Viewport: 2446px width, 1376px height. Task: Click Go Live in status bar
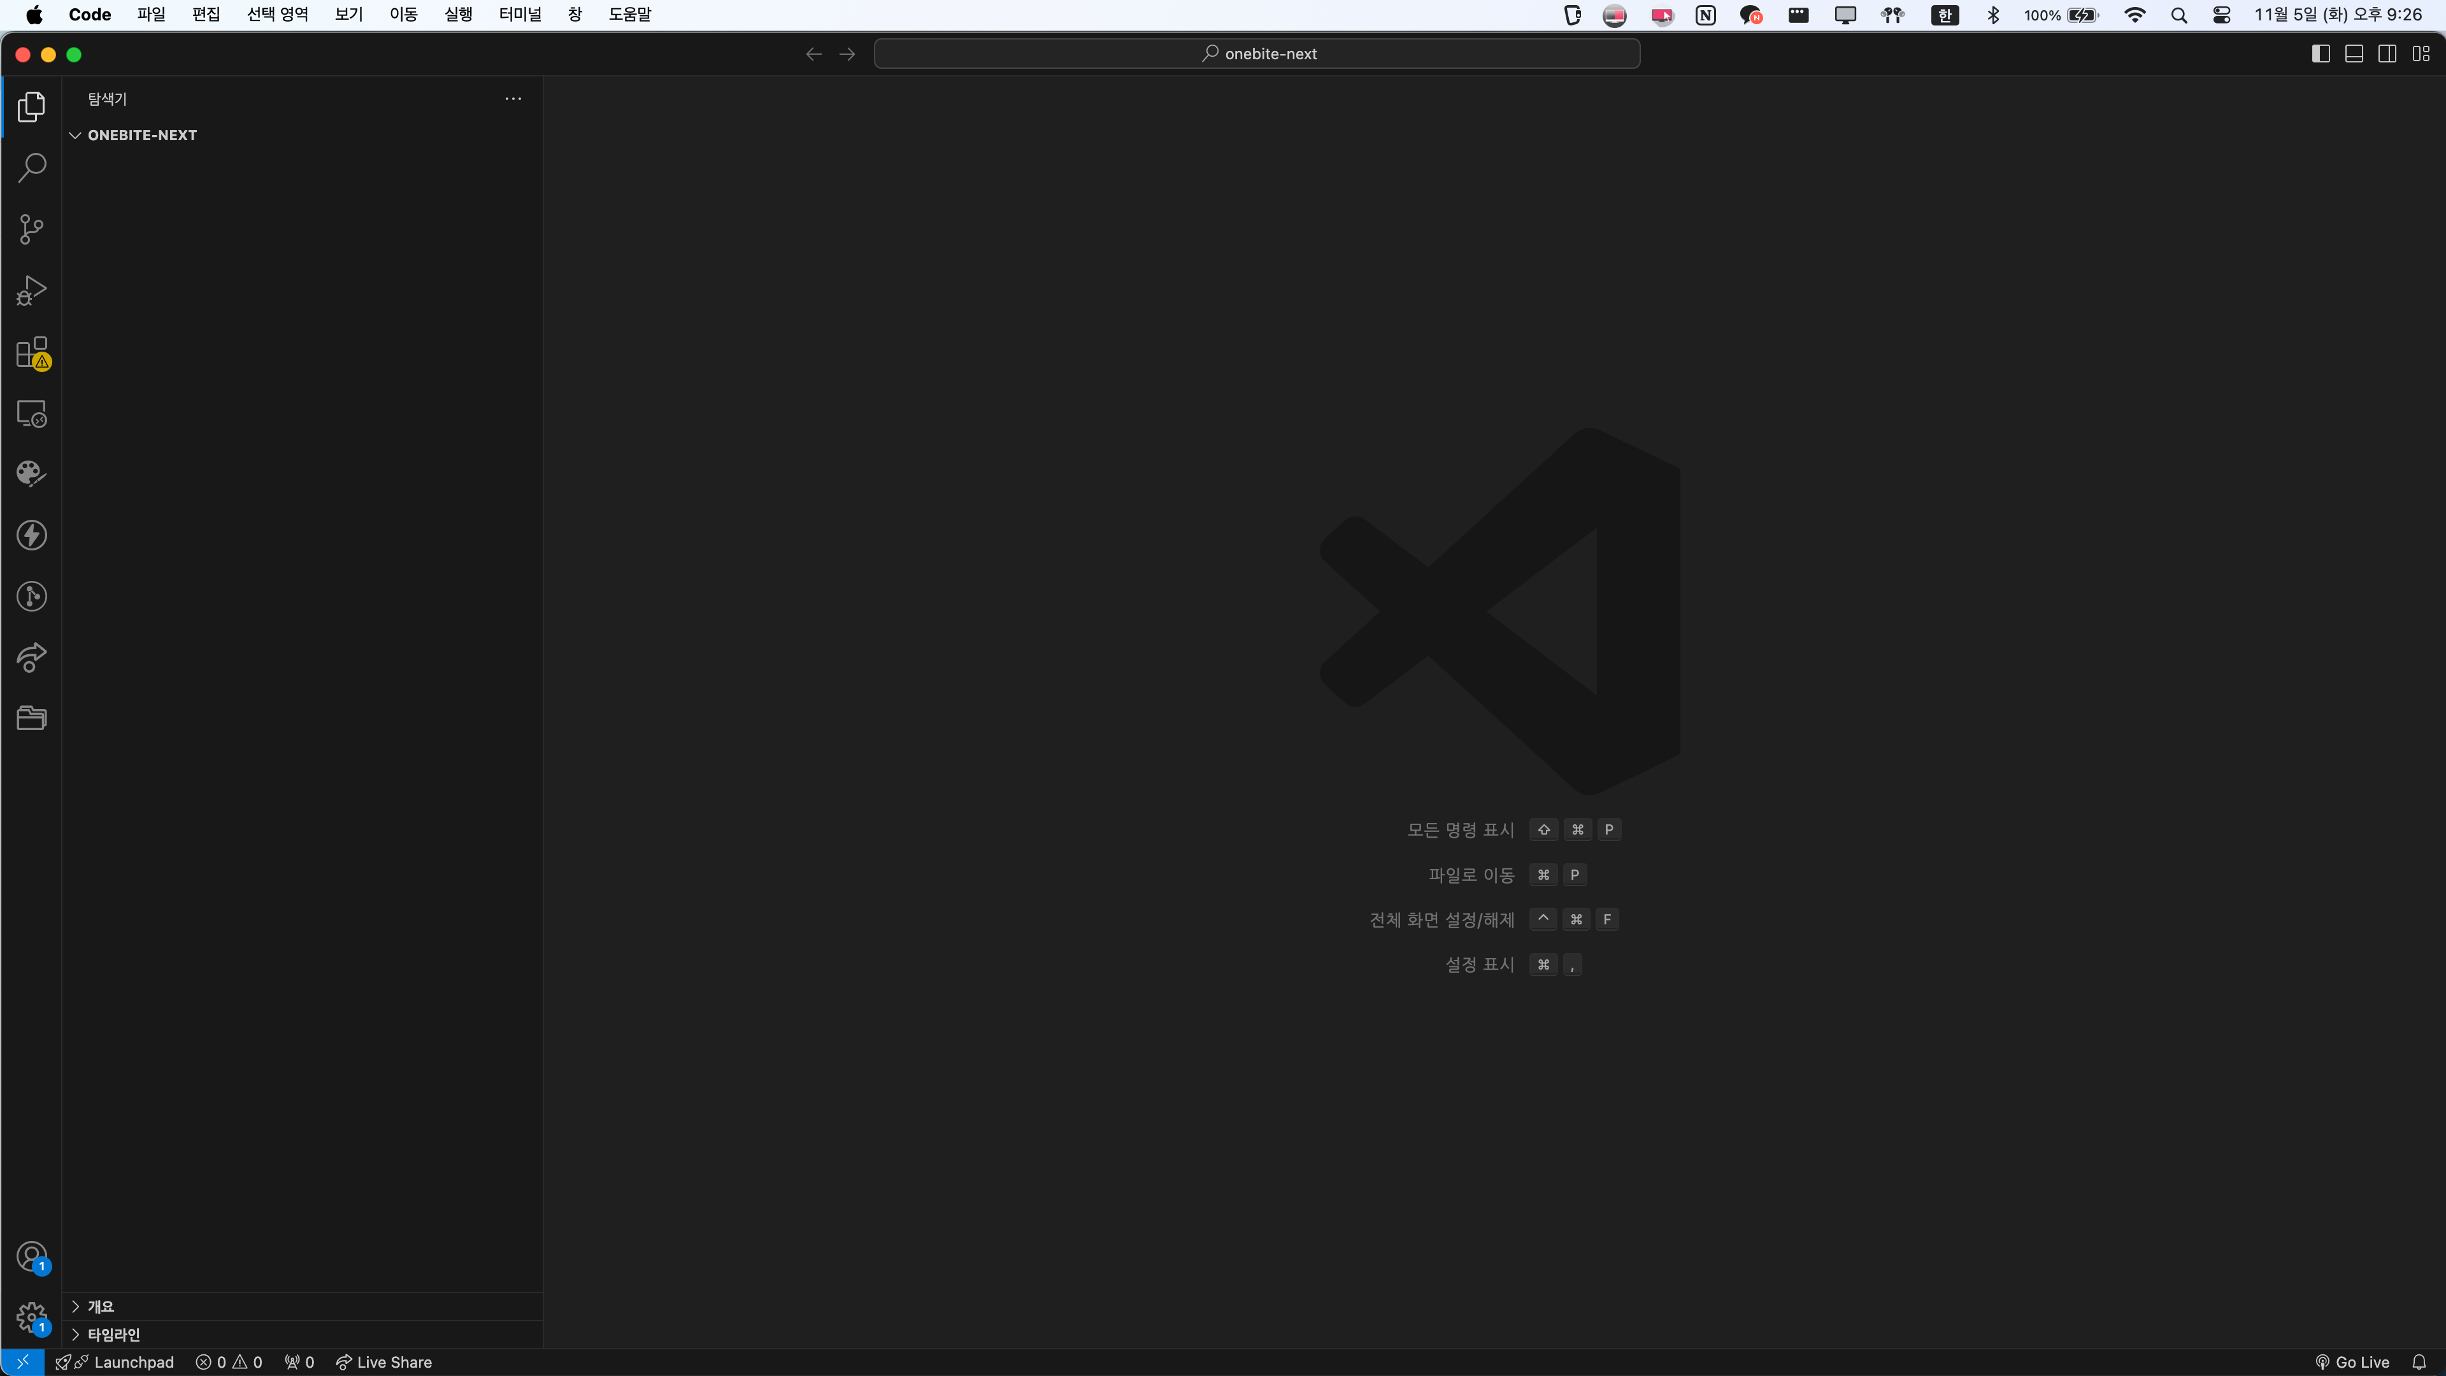point(2352,1362)
